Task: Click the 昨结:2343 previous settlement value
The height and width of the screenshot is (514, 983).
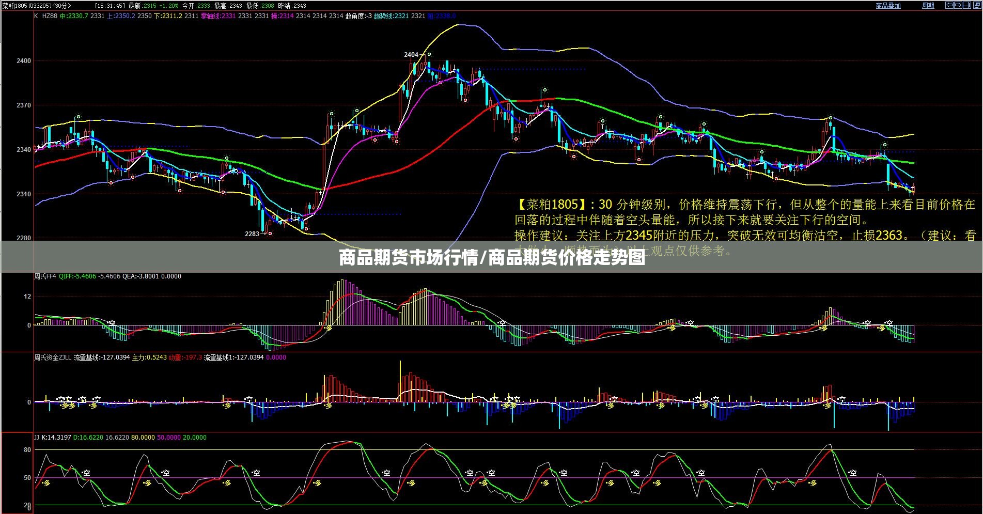Action: (x=292, y=6)
